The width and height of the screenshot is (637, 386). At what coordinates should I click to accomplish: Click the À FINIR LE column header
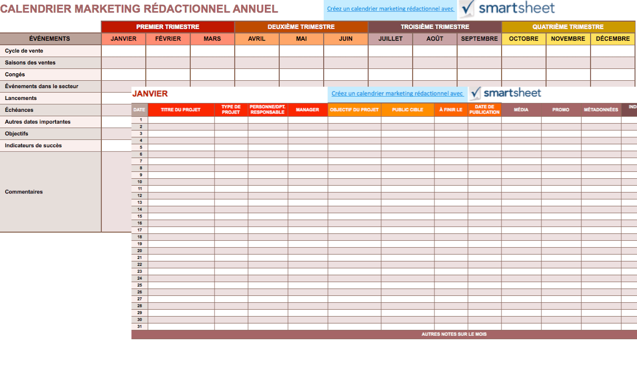pos(451,110)
